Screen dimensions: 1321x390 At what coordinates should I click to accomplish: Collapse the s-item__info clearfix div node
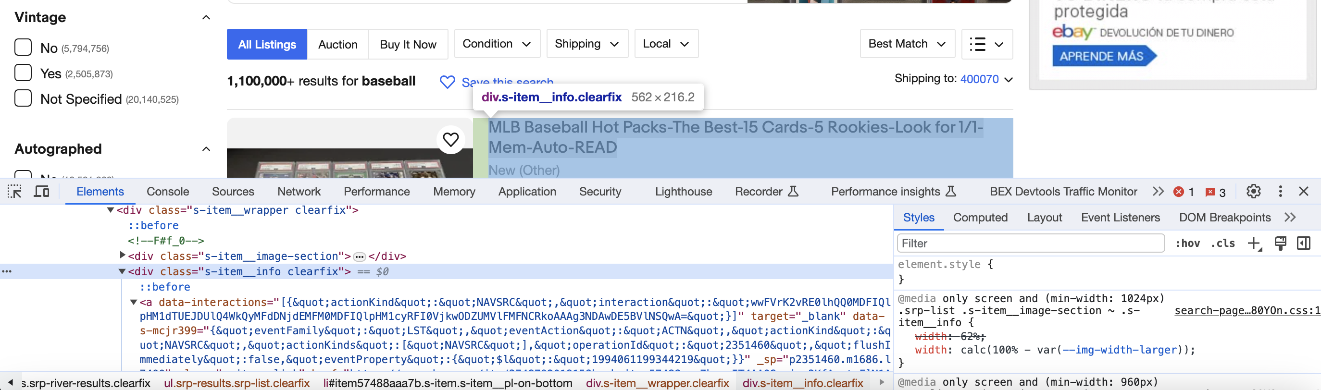pyautogui.click(x=122, y=272)
